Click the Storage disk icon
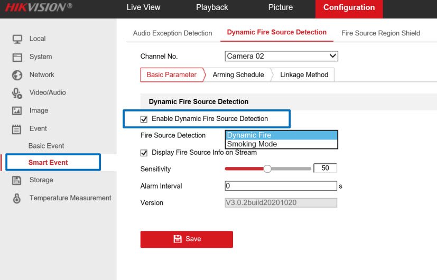The image size is (437, 280). click(17, 180)
